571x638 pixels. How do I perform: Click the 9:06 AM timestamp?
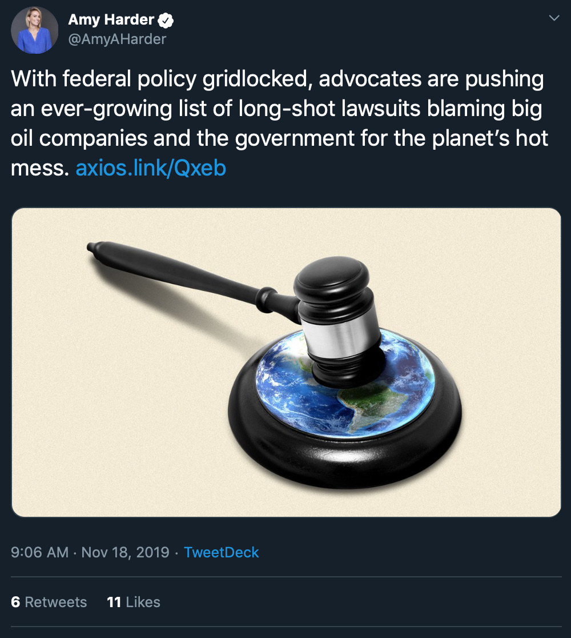pos(39,552)
